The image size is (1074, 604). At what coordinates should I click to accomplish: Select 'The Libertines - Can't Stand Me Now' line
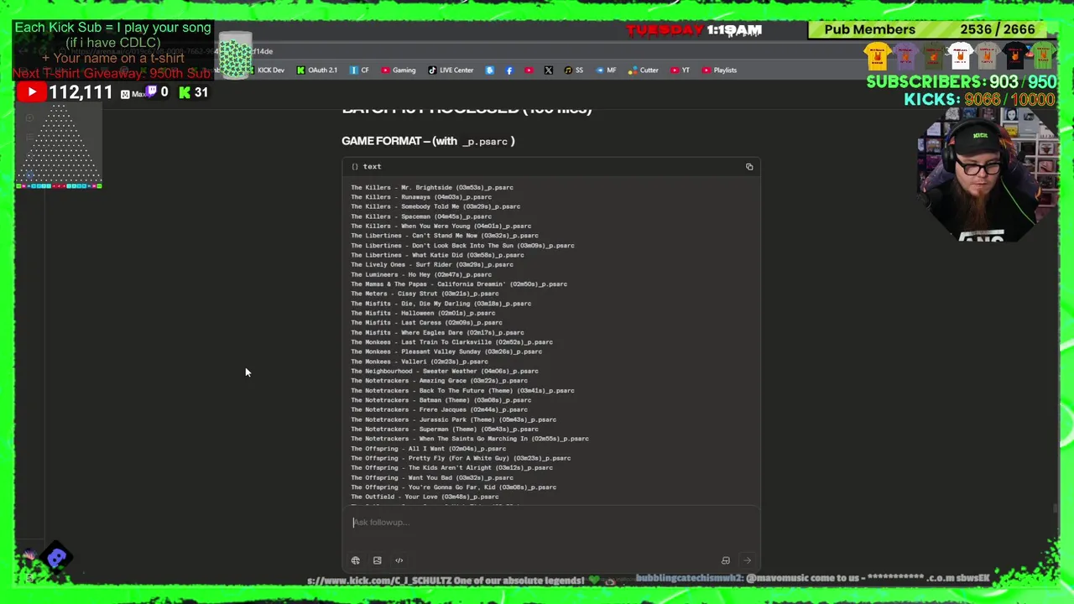tap(445, 236)
